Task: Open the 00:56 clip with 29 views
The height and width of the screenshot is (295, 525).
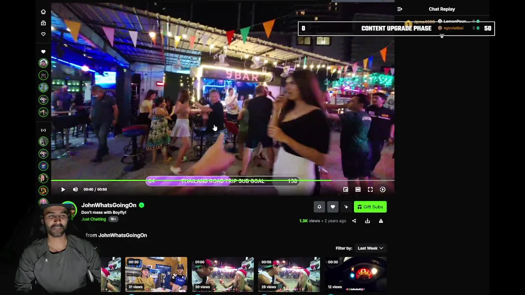Action: (289, 275)
